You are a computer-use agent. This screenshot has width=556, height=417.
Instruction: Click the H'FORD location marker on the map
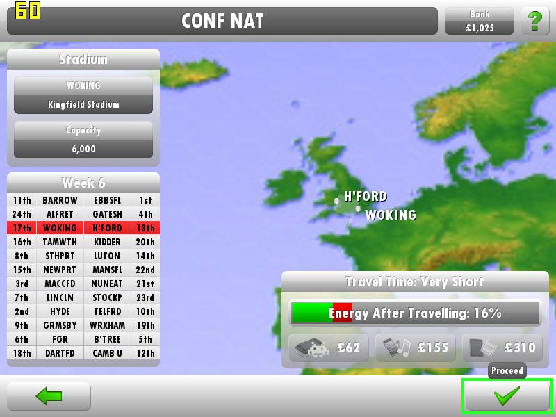pos(337,201)
